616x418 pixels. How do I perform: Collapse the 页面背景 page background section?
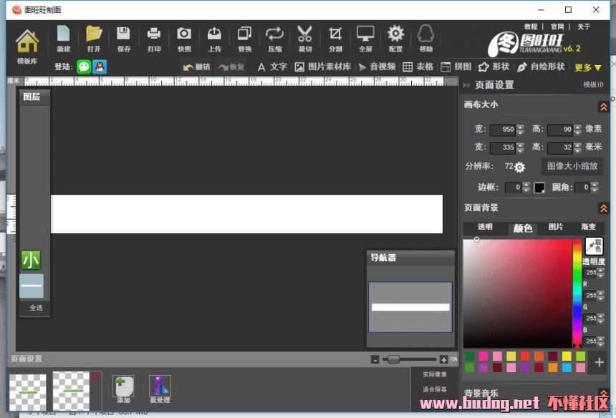(603, 209)
